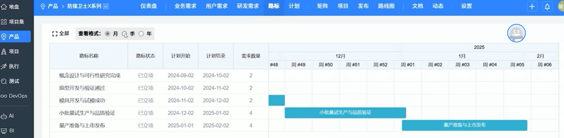
Task: Click the 周 #52 week header
Action: tap(381, 65)
